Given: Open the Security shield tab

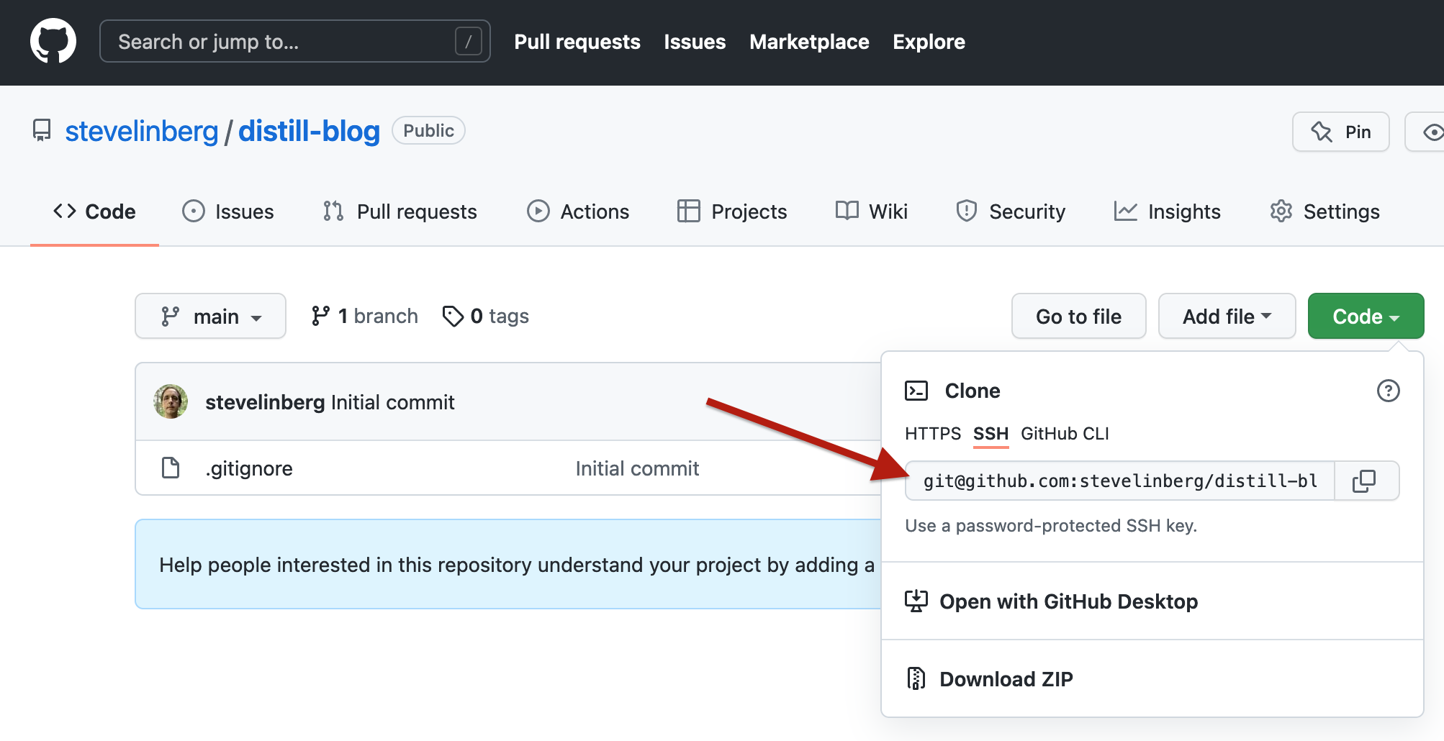Looking at the screenshot, I should tap(1011, 212).
